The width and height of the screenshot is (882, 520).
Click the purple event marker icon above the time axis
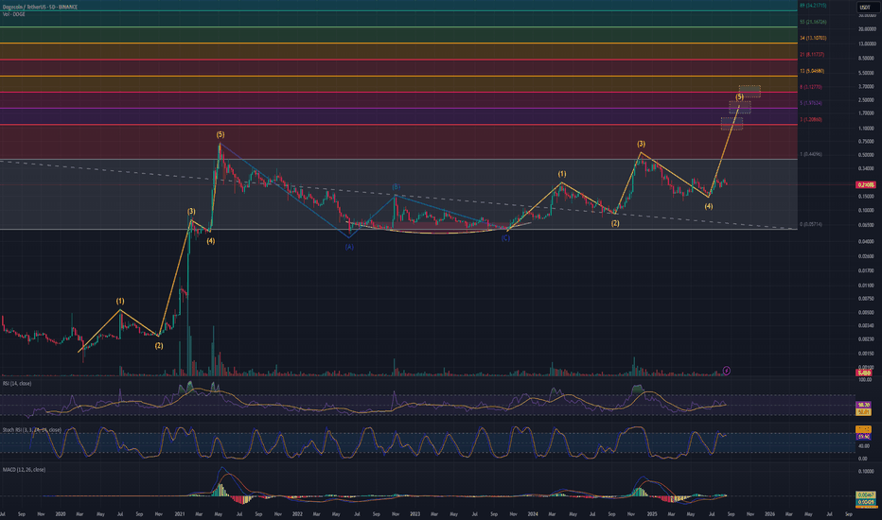pyautogui.click(x=727, y=371)
